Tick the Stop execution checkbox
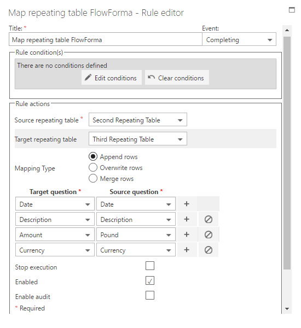The width and height of the screenshot is (301, 328). tap(150, 266)
